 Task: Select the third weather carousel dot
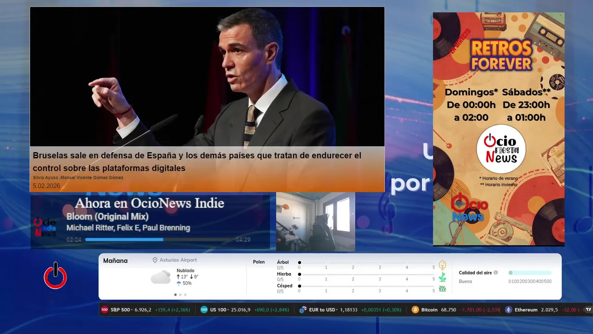185,295
